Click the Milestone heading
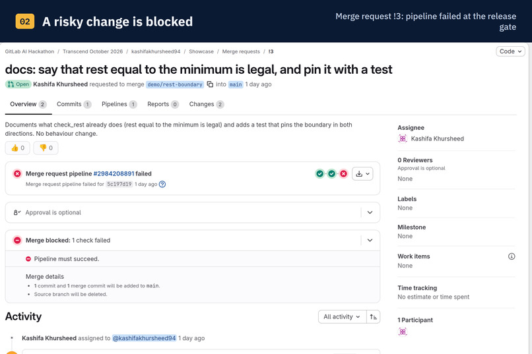Image resolution: width=532 pixels, height=354 pixels. [x=412, y=227]
